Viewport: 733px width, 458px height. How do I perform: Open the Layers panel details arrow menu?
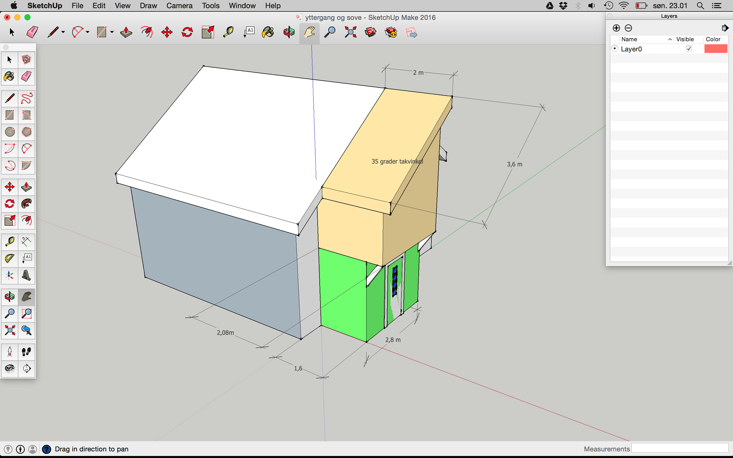click(x=725, y=28)
